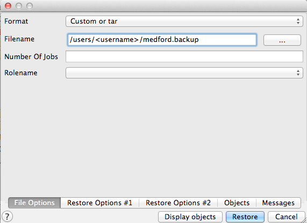Grab the resize grip in the dialog corner
This screenshot has width=307, height=223.
tap(304, 220)
